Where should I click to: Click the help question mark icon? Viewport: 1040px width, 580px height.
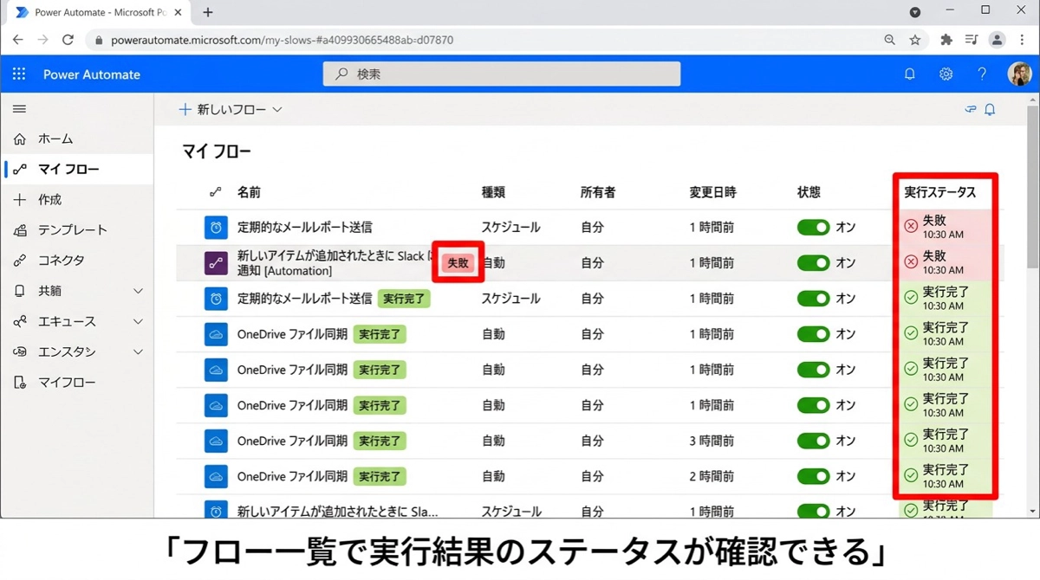click(982, 74)
